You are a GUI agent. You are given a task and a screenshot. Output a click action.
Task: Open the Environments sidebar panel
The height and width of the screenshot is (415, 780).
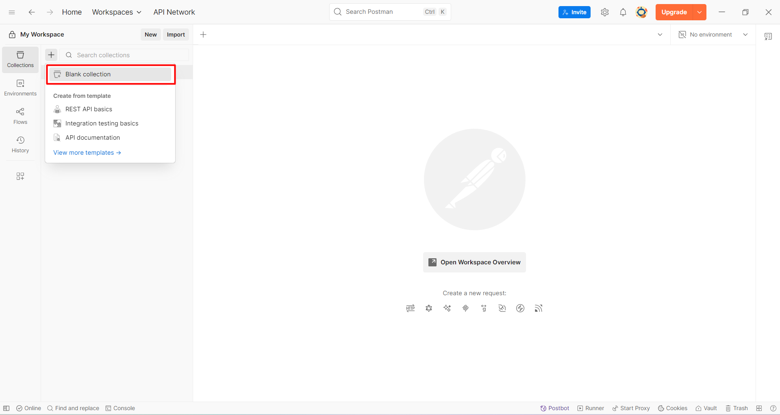[20, 87]
